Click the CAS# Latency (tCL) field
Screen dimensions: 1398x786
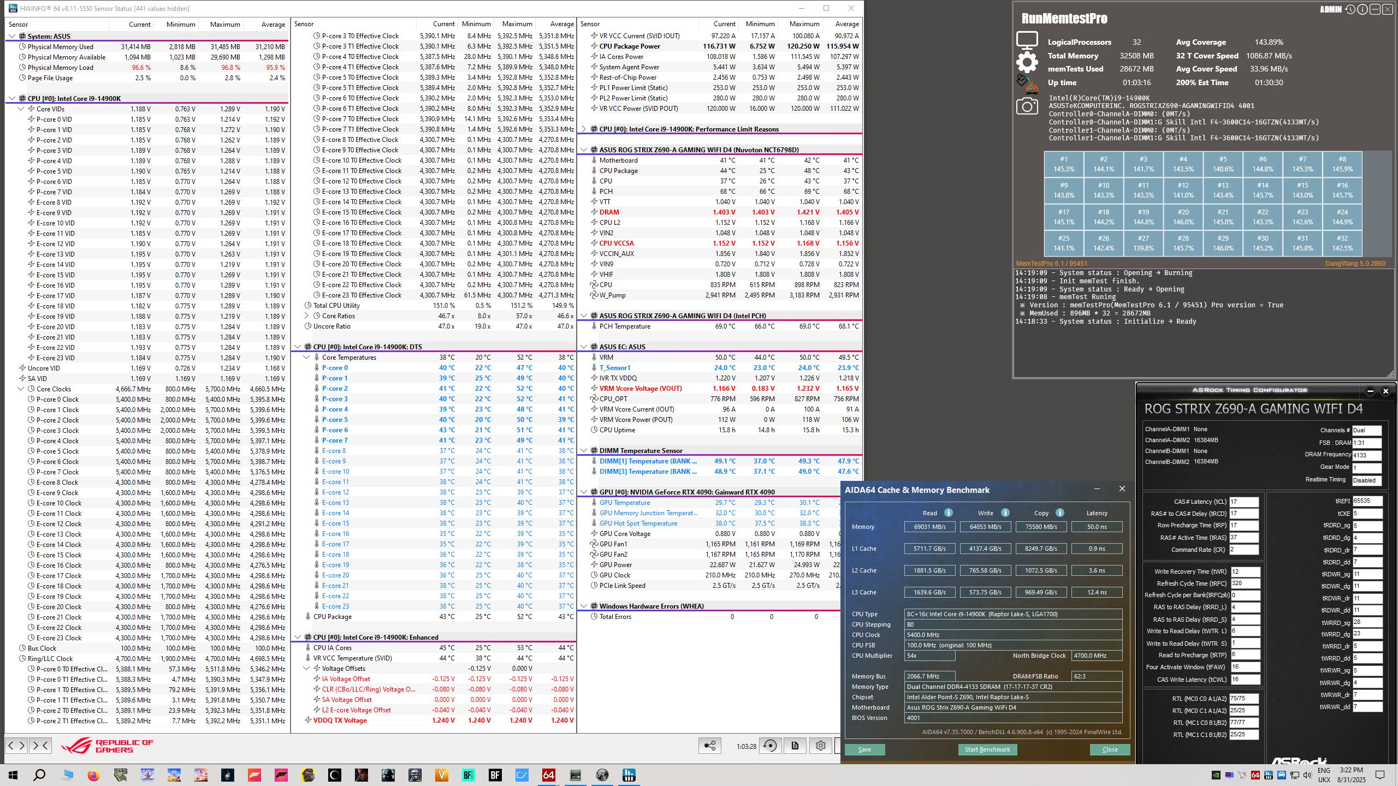(1244, 502)
